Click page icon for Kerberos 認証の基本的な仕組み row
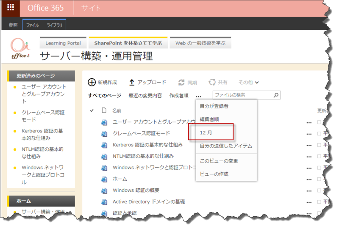The height and width of the screenshot is (229, 339). [104, 145]
